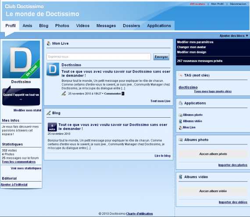Click the Albums photo icon in Applications list

pyautogui.click(x=181, y=115)
